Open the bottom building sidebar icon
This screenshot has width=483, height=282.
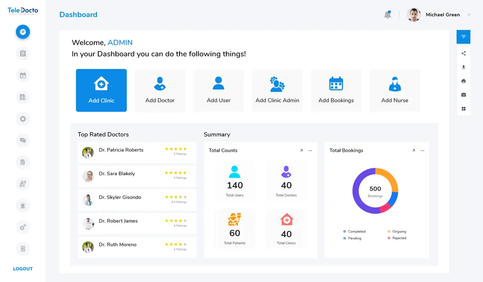(x=23, y=249)
